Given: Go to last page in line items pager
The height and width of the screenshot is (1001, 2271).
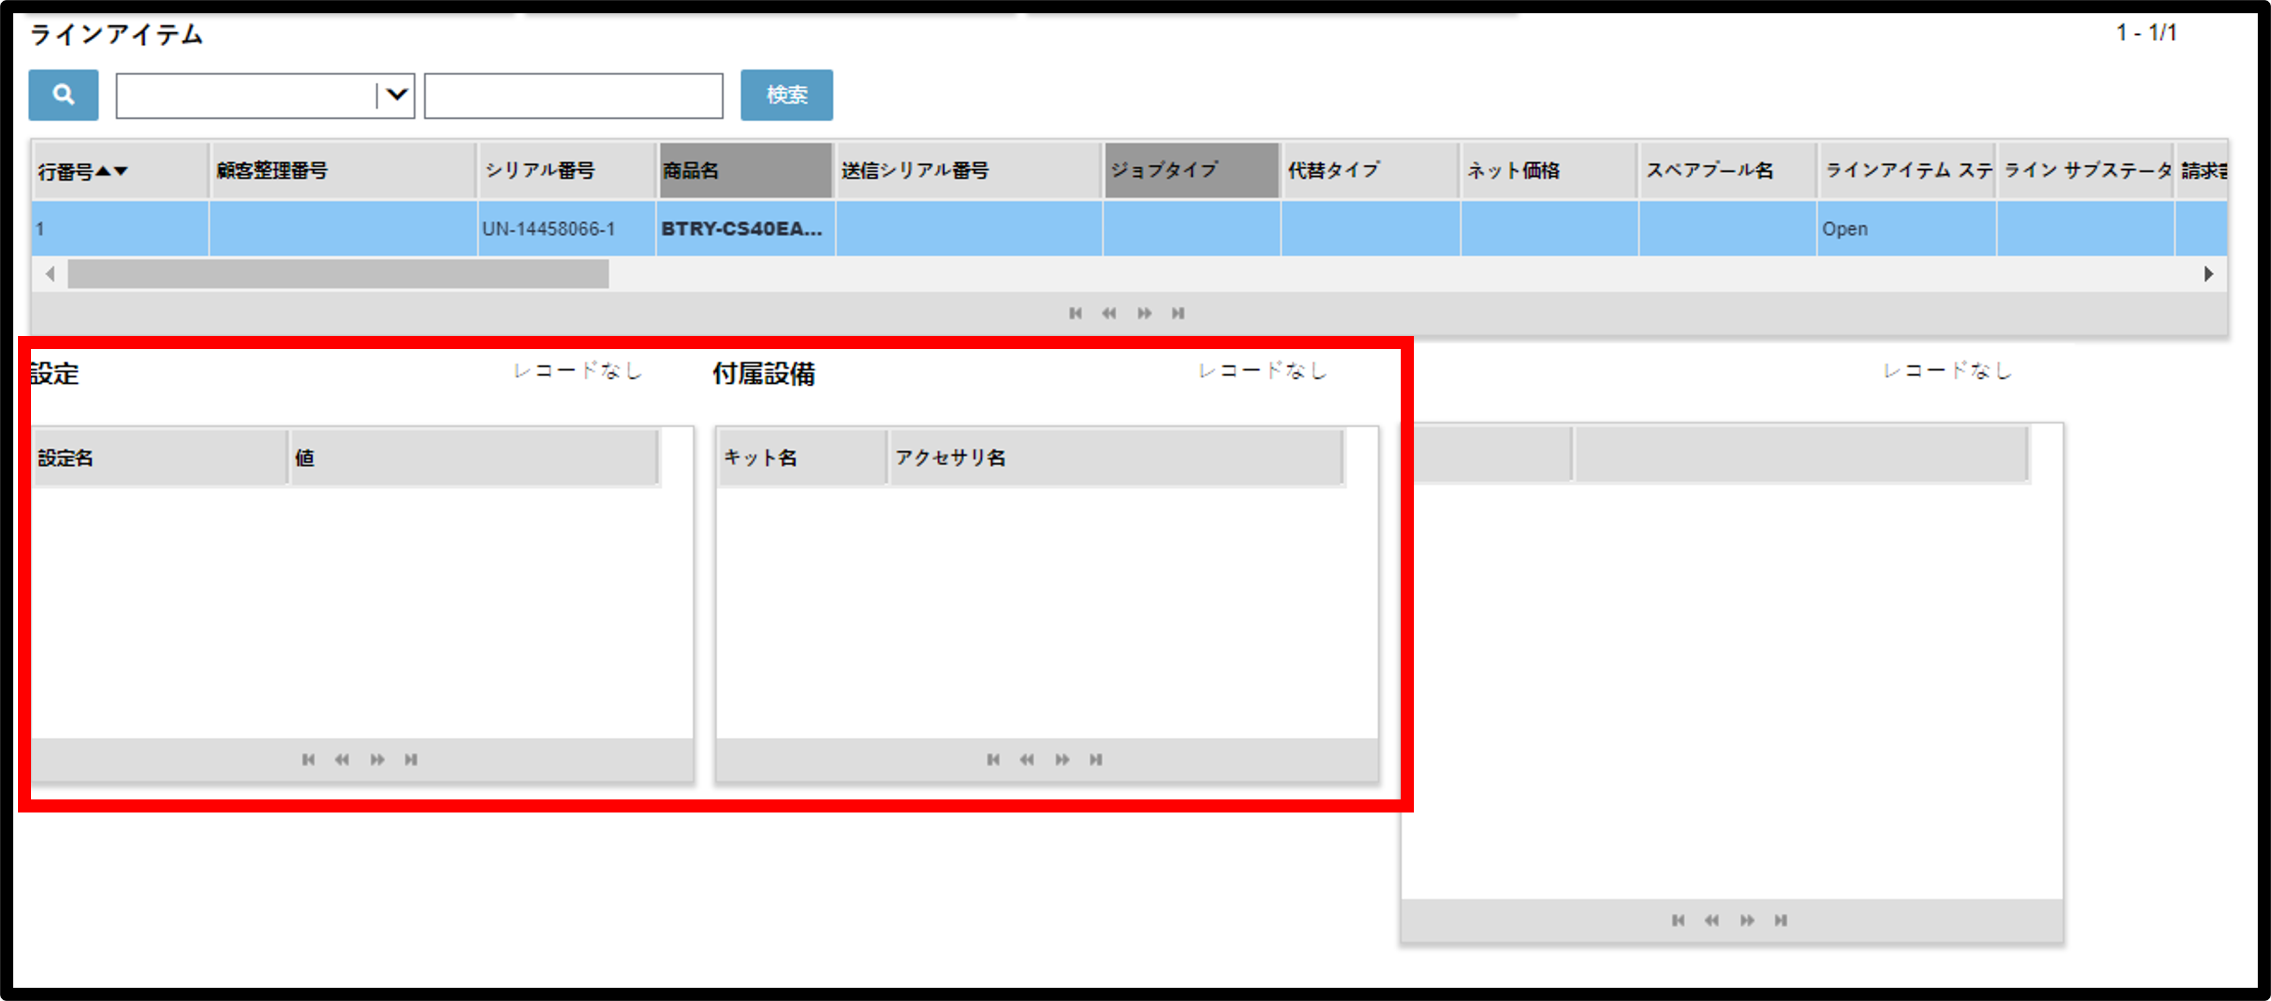Looking at the screenshot, I should click(x=1178, y=313).
